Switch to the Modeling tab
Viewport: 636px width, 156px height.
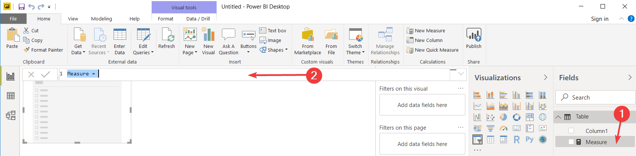tap(102, 19)
